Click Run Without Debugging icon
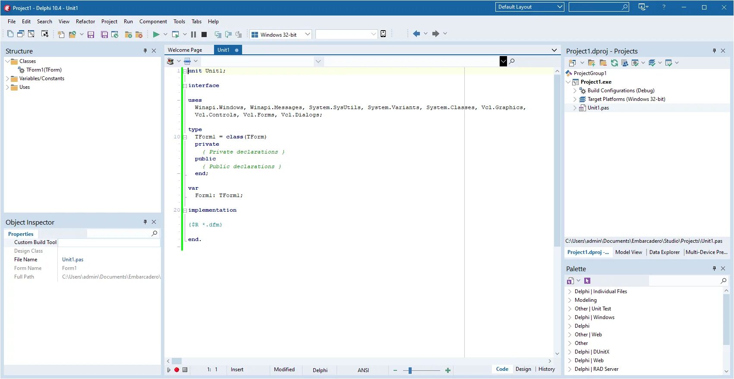Viewport: 734px width, 379px height. (175, 34)
